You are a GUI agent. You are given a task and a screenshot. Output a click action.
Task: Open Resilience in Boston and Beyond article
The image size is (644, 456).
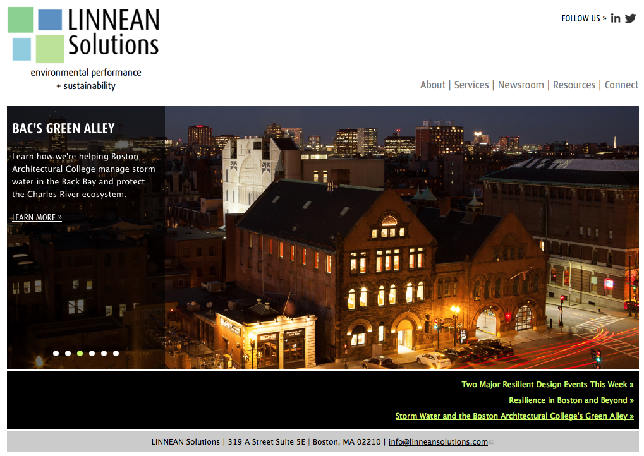[571, 400]
